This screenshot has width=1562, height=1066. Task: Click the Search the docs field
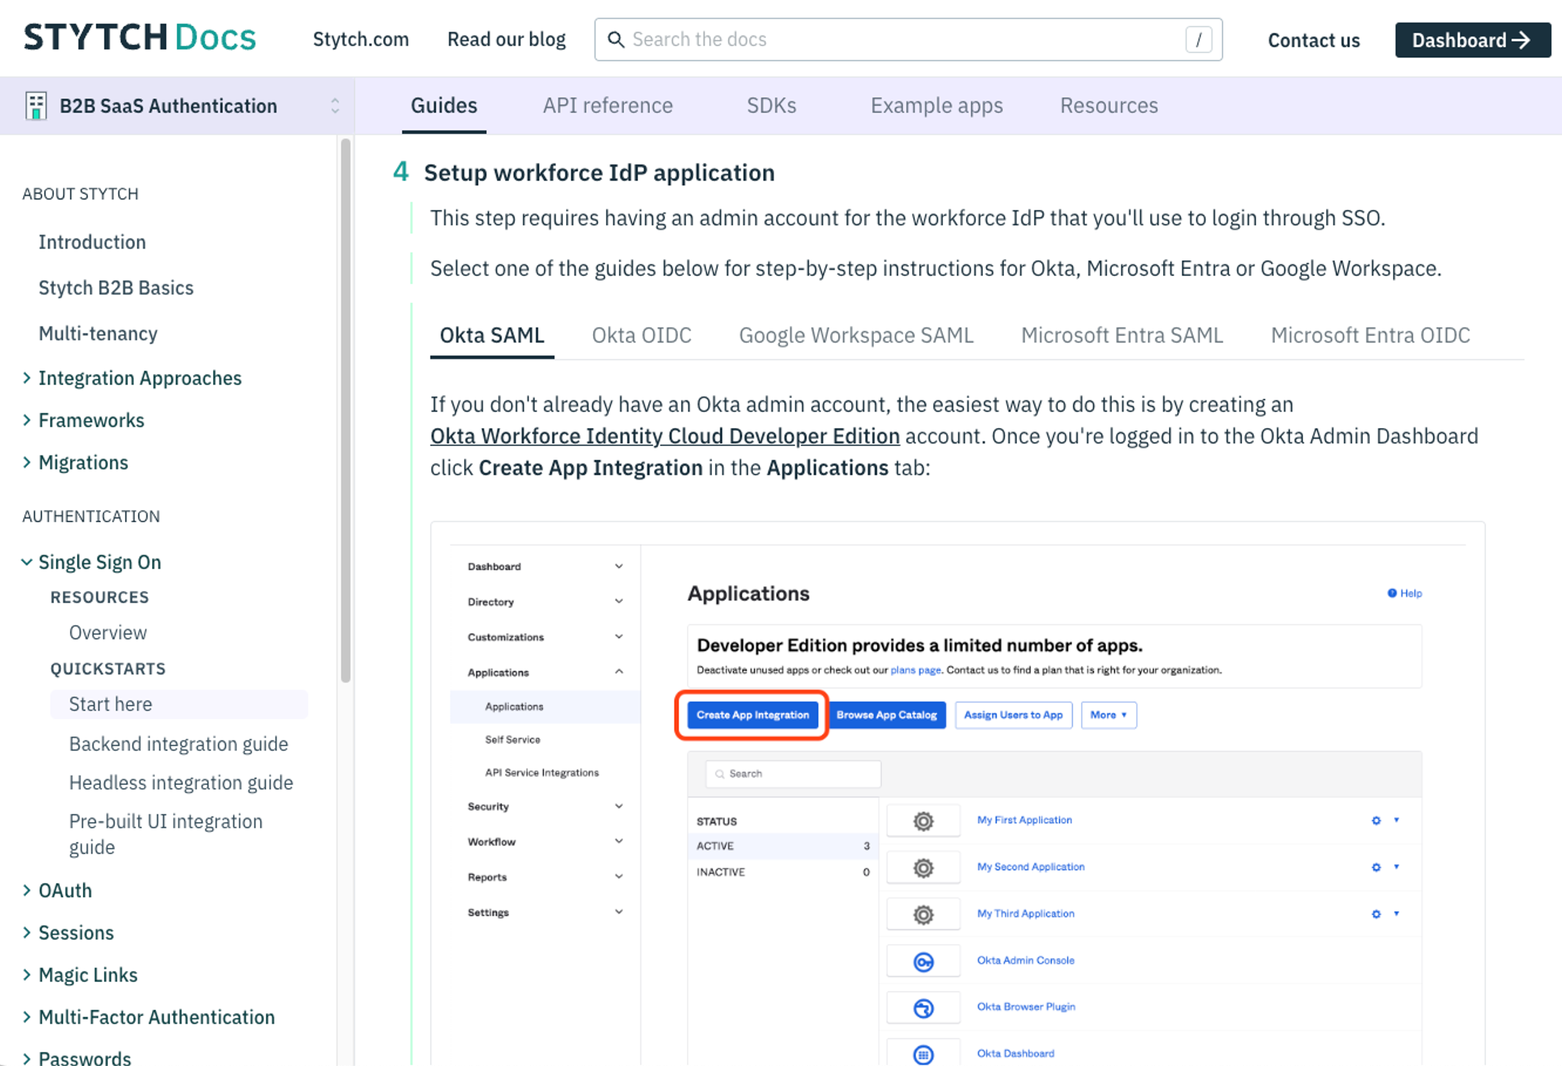point(901,39)
